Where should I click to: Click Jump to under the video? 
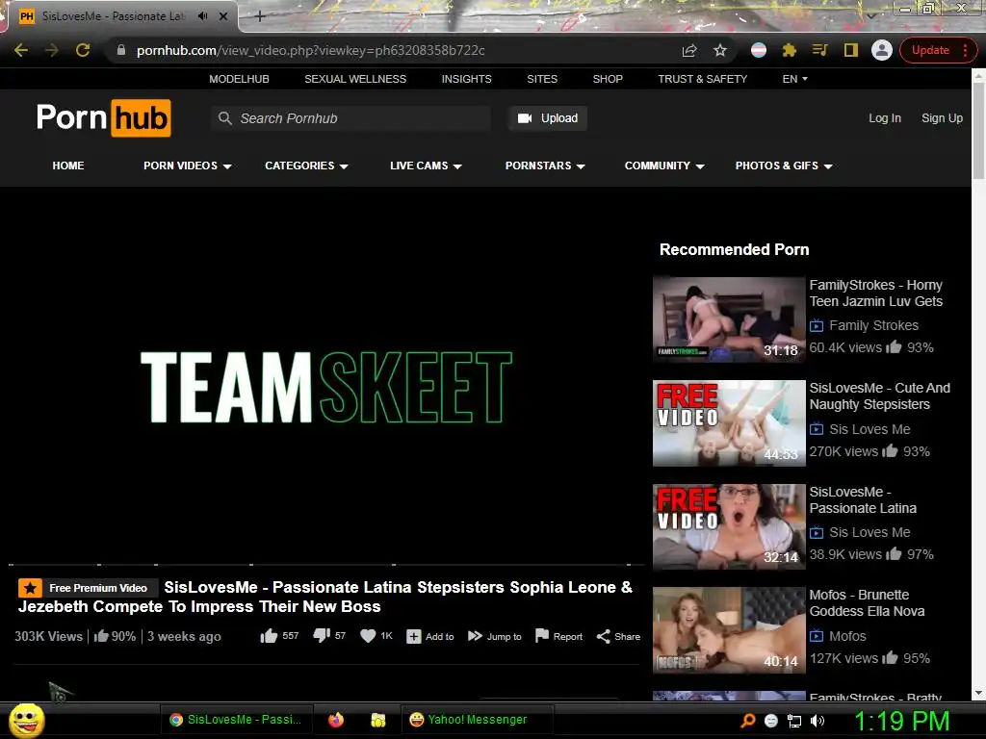click(495, 637)
